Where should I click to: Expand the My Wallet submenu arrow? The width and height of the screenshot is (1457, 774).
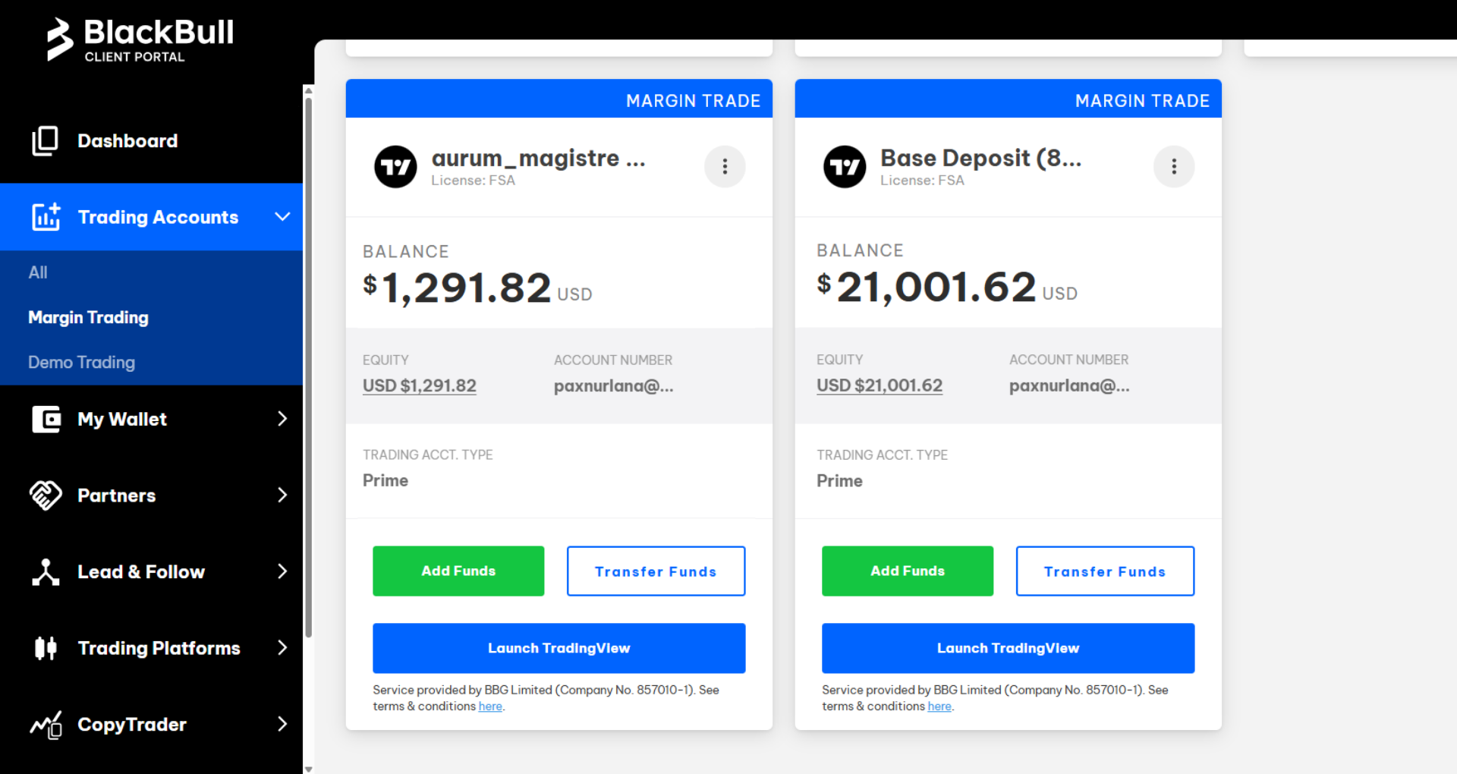click(282, 419)
